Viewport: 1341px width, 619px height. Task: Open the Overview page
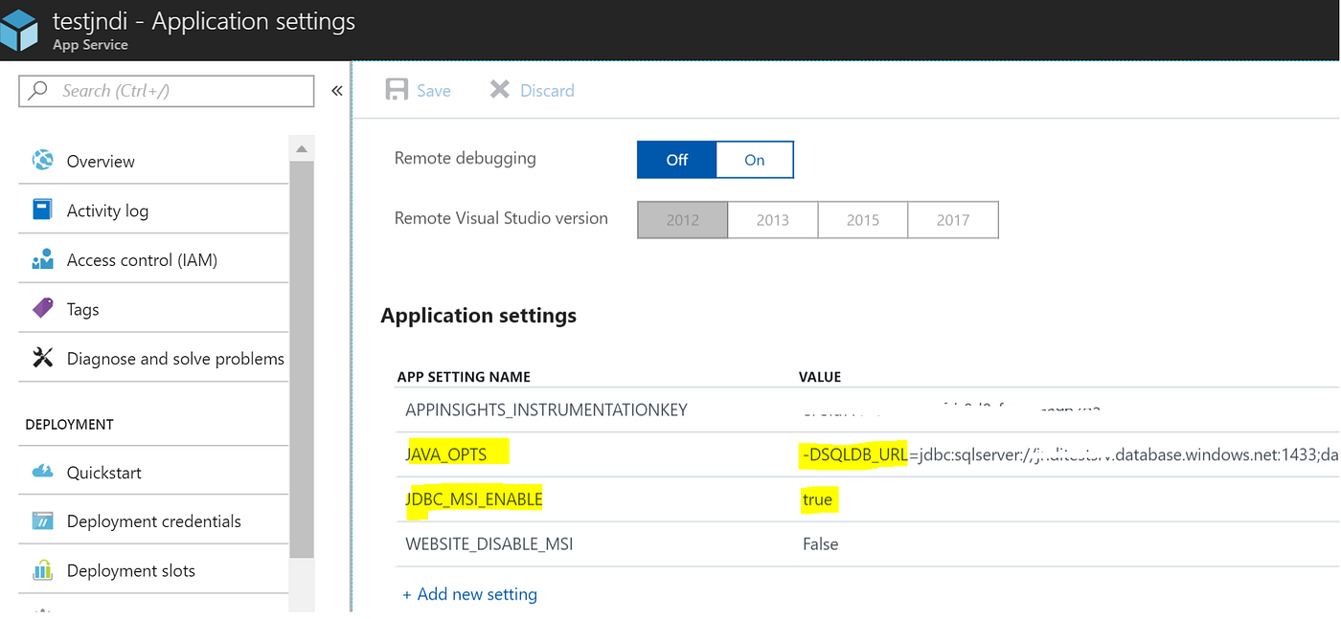tap(100, 161)
